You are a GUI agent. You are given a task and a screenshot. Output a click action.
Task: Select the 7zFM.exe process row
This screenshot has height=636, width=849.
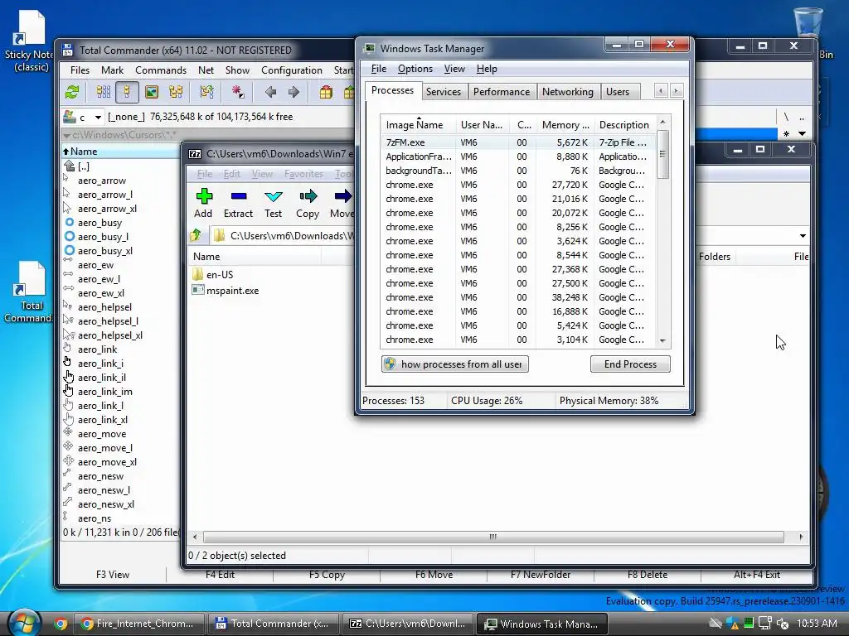click(517, 142)
